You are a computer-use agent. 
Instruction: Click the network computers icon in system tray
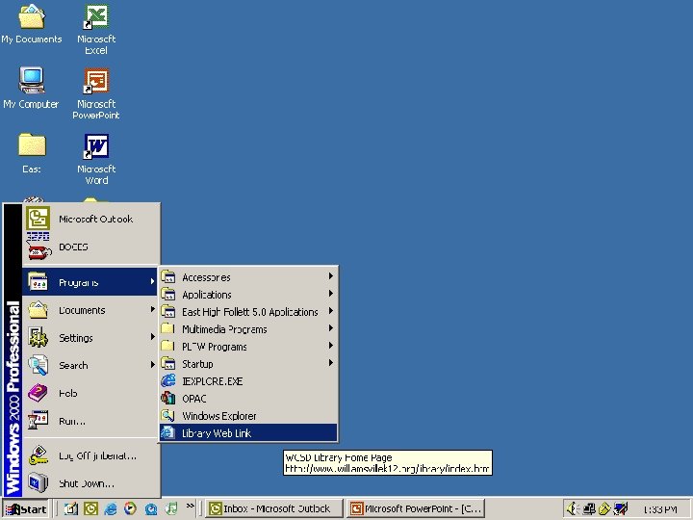click(589, 509)
